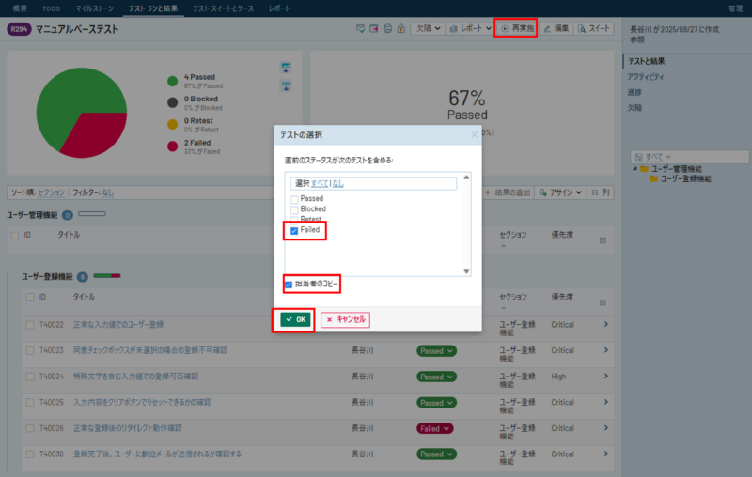Click the status list scroll-down arrow
Image resolution: width=752 pixels, height=477 pixels.
466,271
